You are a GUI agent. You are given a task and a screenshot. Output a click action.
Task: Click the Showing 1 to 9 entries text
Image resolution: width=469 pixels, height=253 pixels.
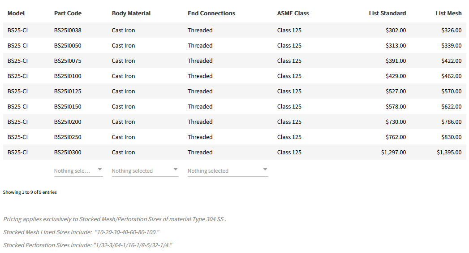click(30, 192)
